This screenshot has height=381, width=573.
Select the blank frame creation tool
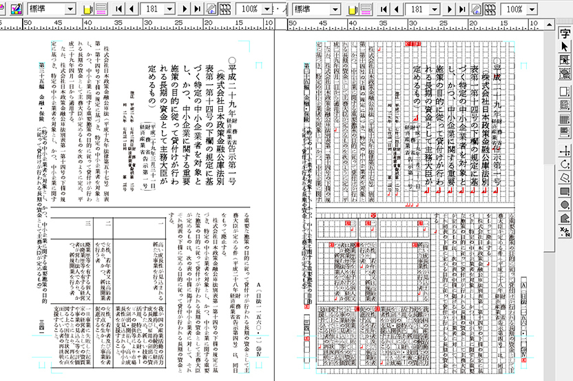(x=565, y=92)
